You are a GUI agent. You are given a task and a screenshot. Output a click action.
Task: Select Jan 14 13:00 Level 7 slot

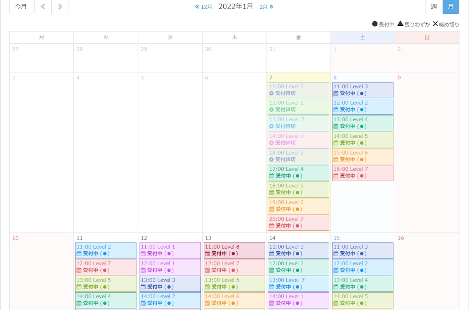(x=298, y=284)
